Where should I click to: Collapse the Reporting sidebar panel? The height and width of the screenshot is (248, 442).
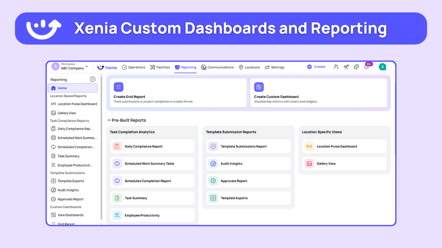(x=93, y=79)
